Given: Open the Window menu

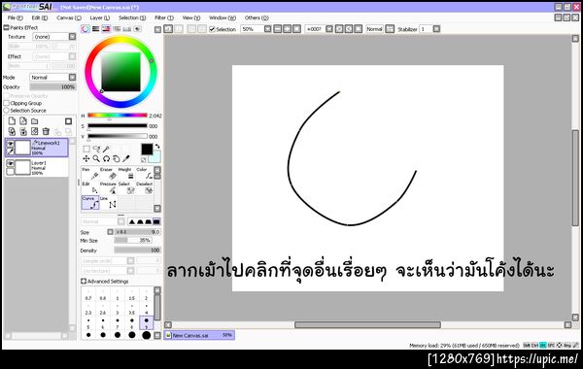Looking at the screenshot, I should coord(223,17).
